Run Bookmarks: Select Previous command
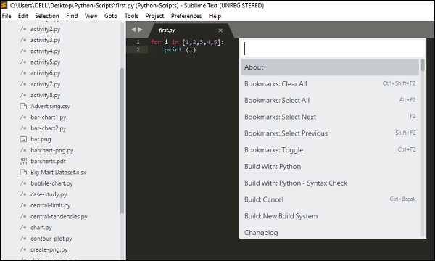This screenshot has height=261, width=435. click(x=330, y=133)
